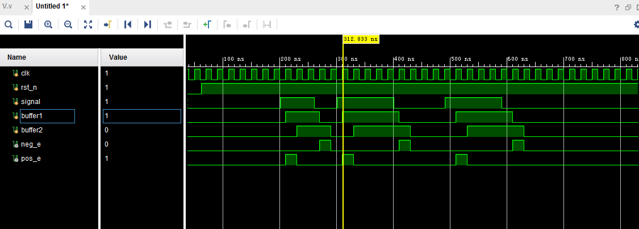Click the 400 ns ruler label

coord(404,59)
